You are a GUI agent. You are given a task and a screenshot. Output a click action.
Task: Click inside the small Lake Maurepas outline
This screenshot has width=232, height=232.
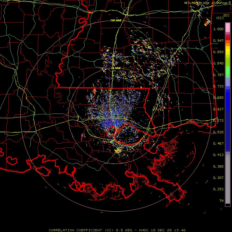[112, 131]
